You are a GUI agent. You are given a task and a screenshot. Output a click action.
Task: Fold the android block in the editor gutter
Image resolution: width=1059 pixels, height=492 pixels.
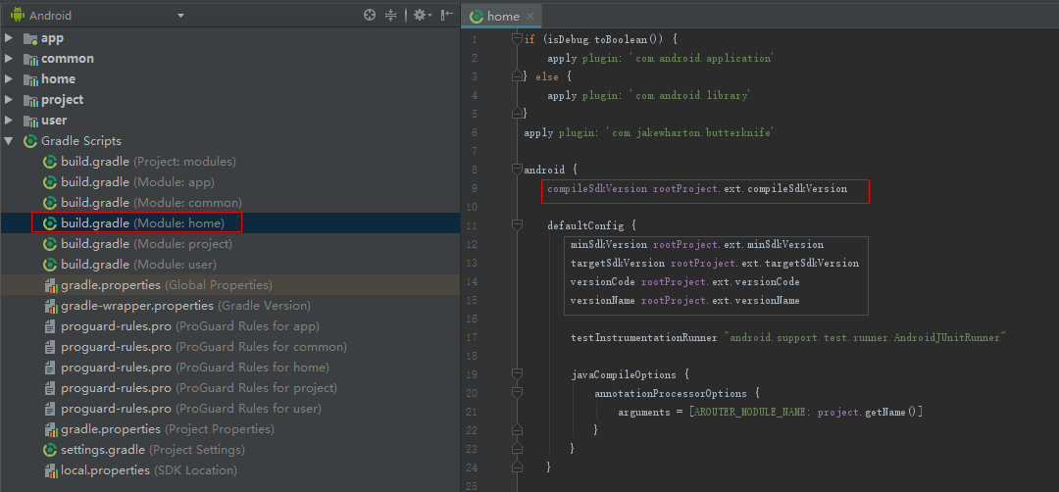tap(517, 170)
